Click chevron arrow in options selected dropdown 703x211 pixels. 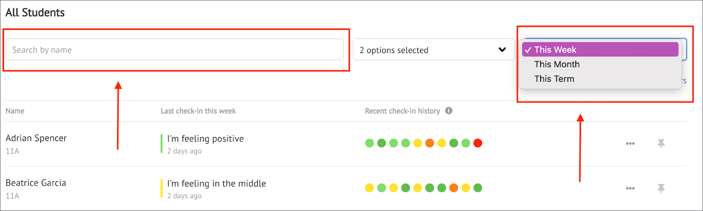coord(502,49)
